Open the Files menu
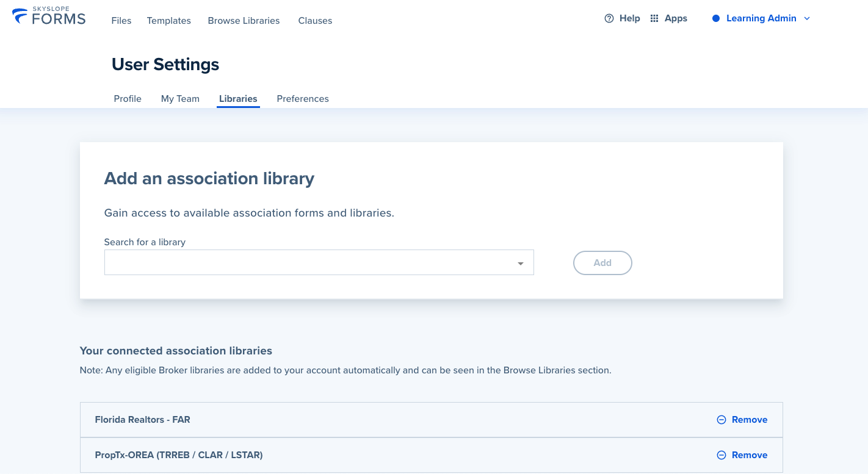The width and height of the screenshot is (868, 474). pyautogui.click(x=121, y=21)
